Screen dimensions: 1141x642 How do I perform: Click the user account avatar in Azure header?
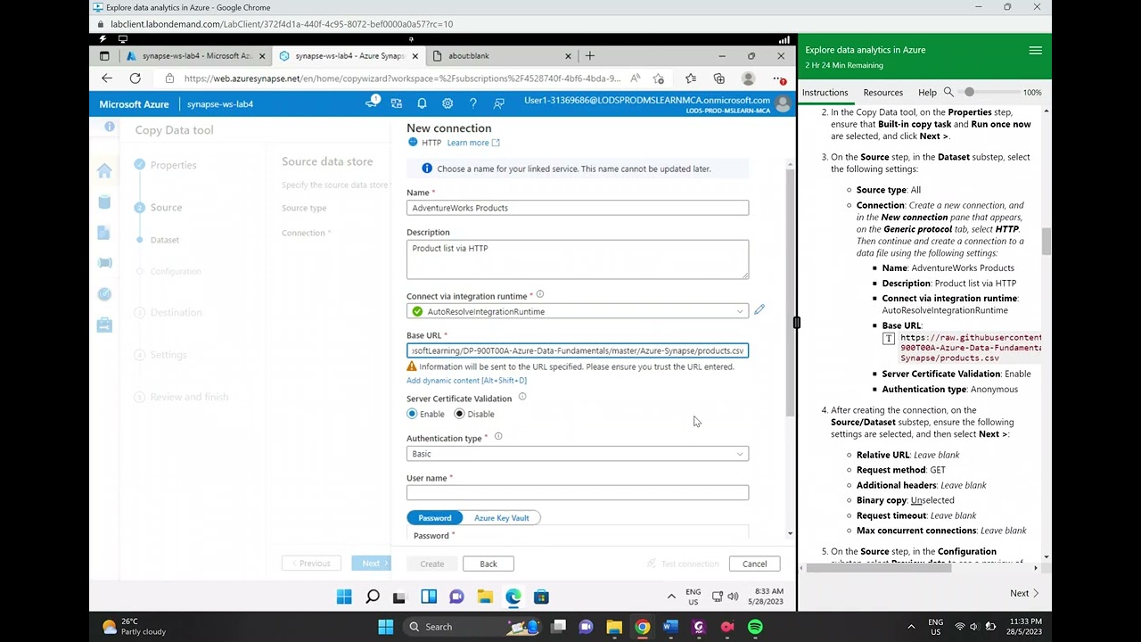click(x=783, y=103)
